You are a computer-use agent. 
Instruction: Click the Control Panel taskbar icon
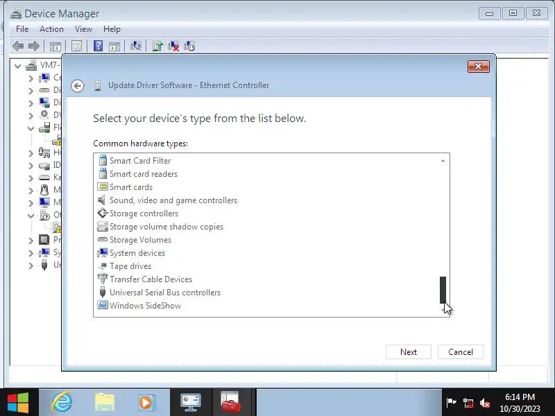click(x=190, y=402)
